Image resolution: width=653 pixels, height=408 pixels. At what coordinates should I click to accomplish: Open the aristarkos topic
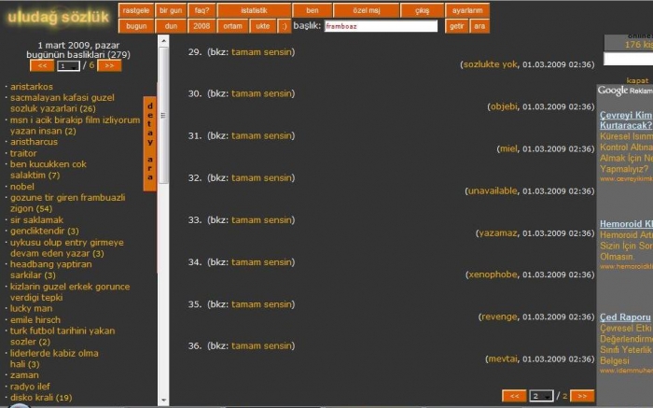pyautogui.click(x=32, y=87)
